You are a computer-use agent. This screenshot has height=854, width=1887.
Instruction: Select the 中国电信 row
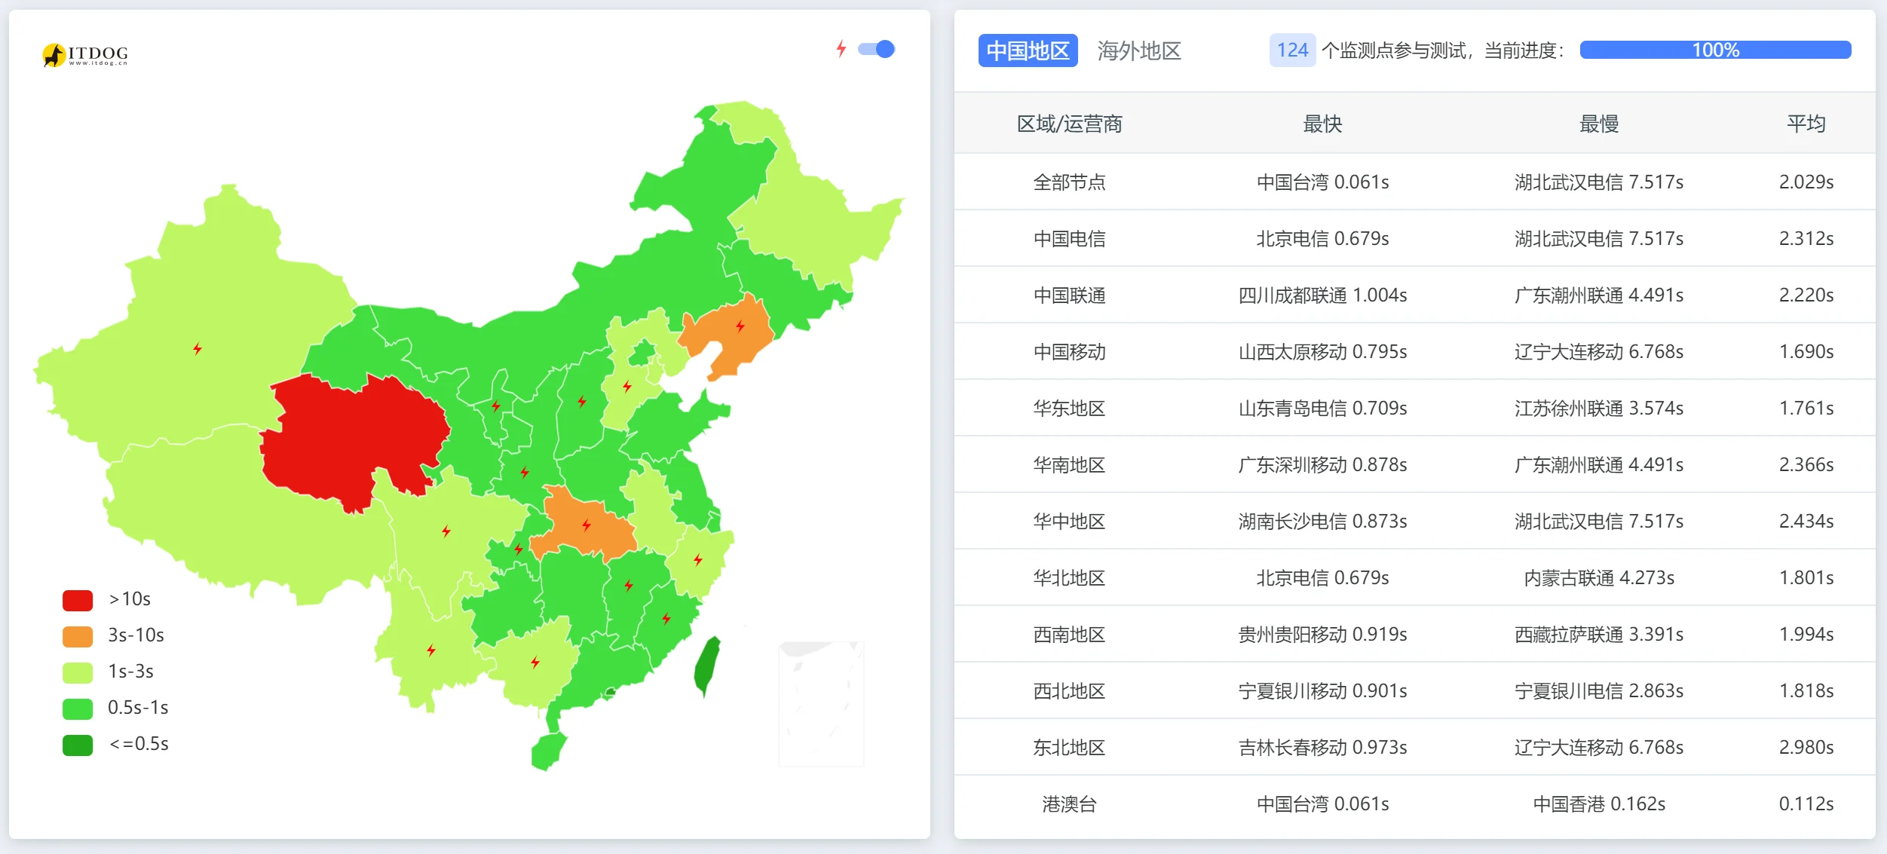[x=1068, y=239]
